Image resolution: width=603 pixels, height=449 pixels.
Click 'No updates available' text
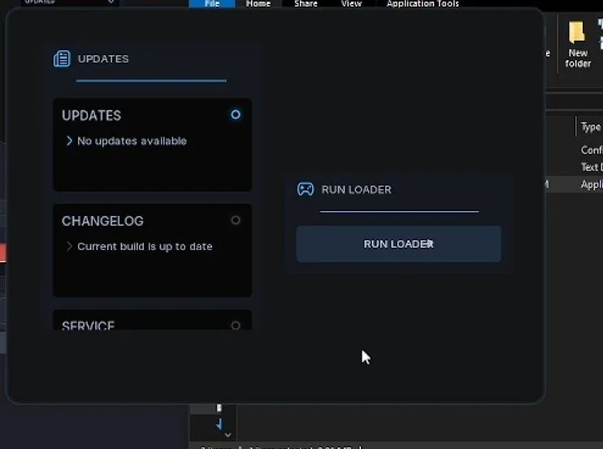point(132,141)
